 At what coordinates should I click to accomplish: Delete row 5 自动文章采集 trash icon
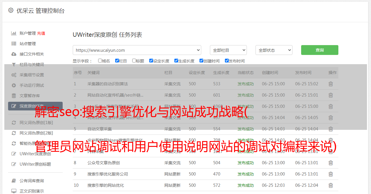point(331,129)
